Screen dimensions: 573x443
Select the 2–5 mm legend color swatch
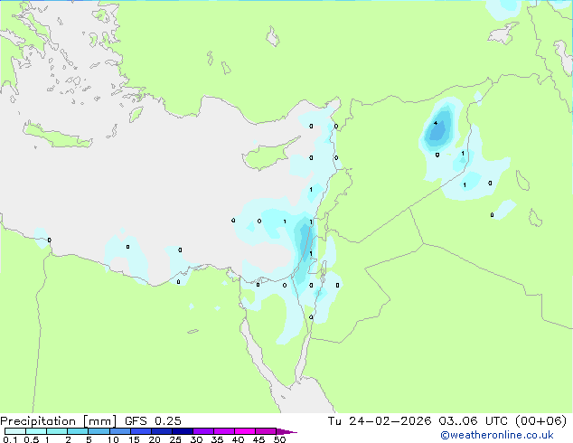78,431
